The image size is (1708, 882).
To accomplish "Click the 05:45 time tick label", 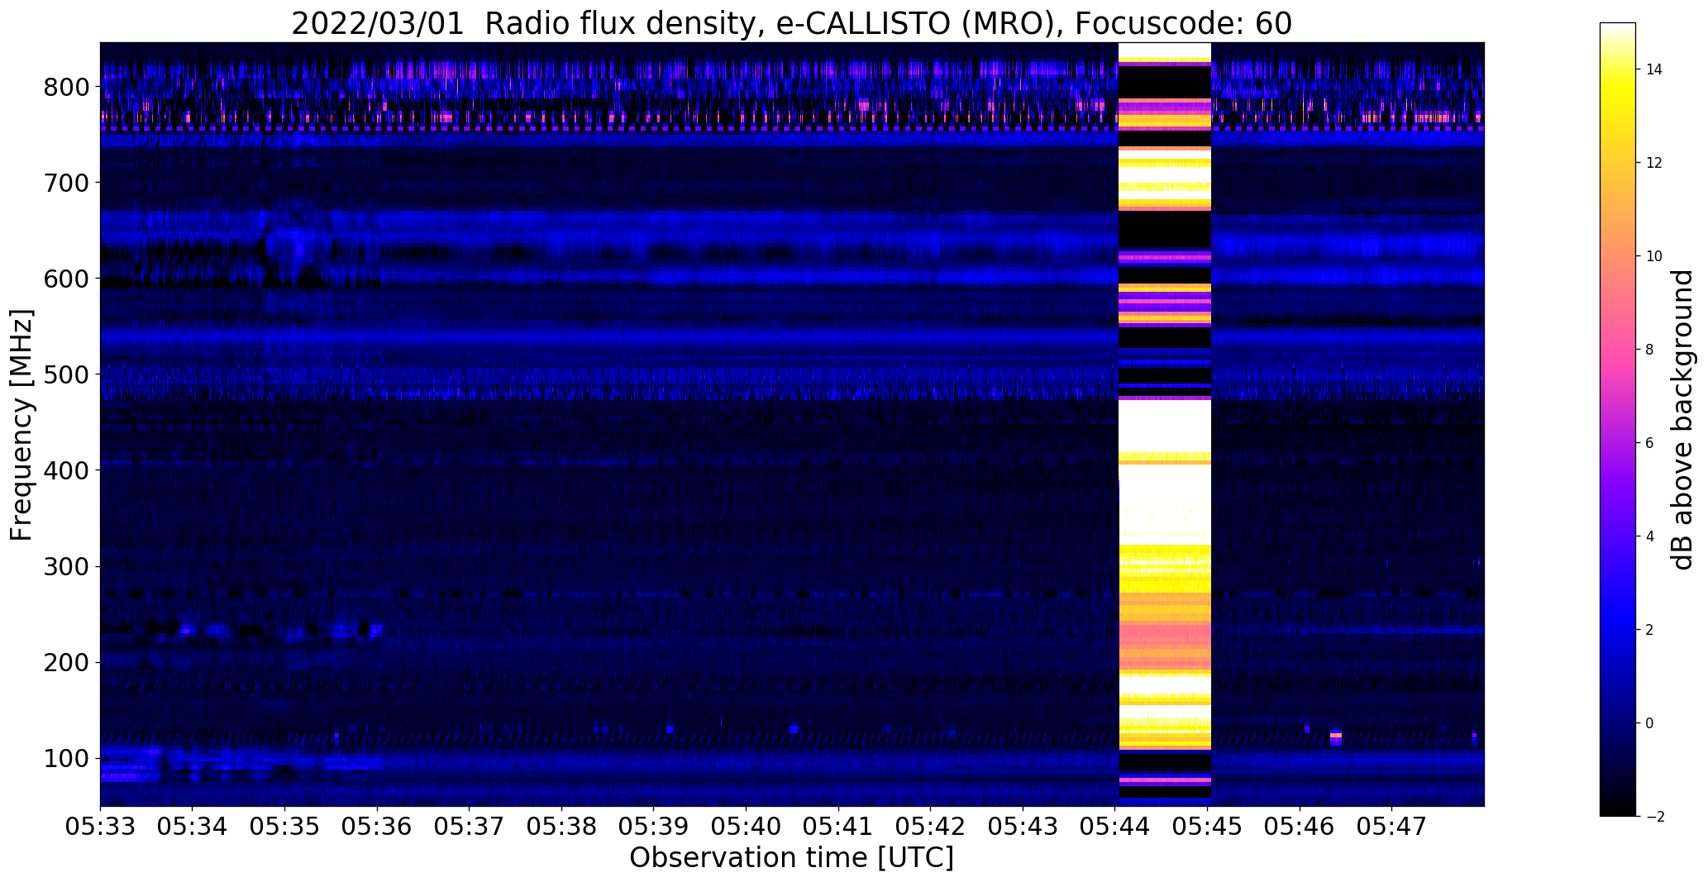I will [x=1208, y=826].
